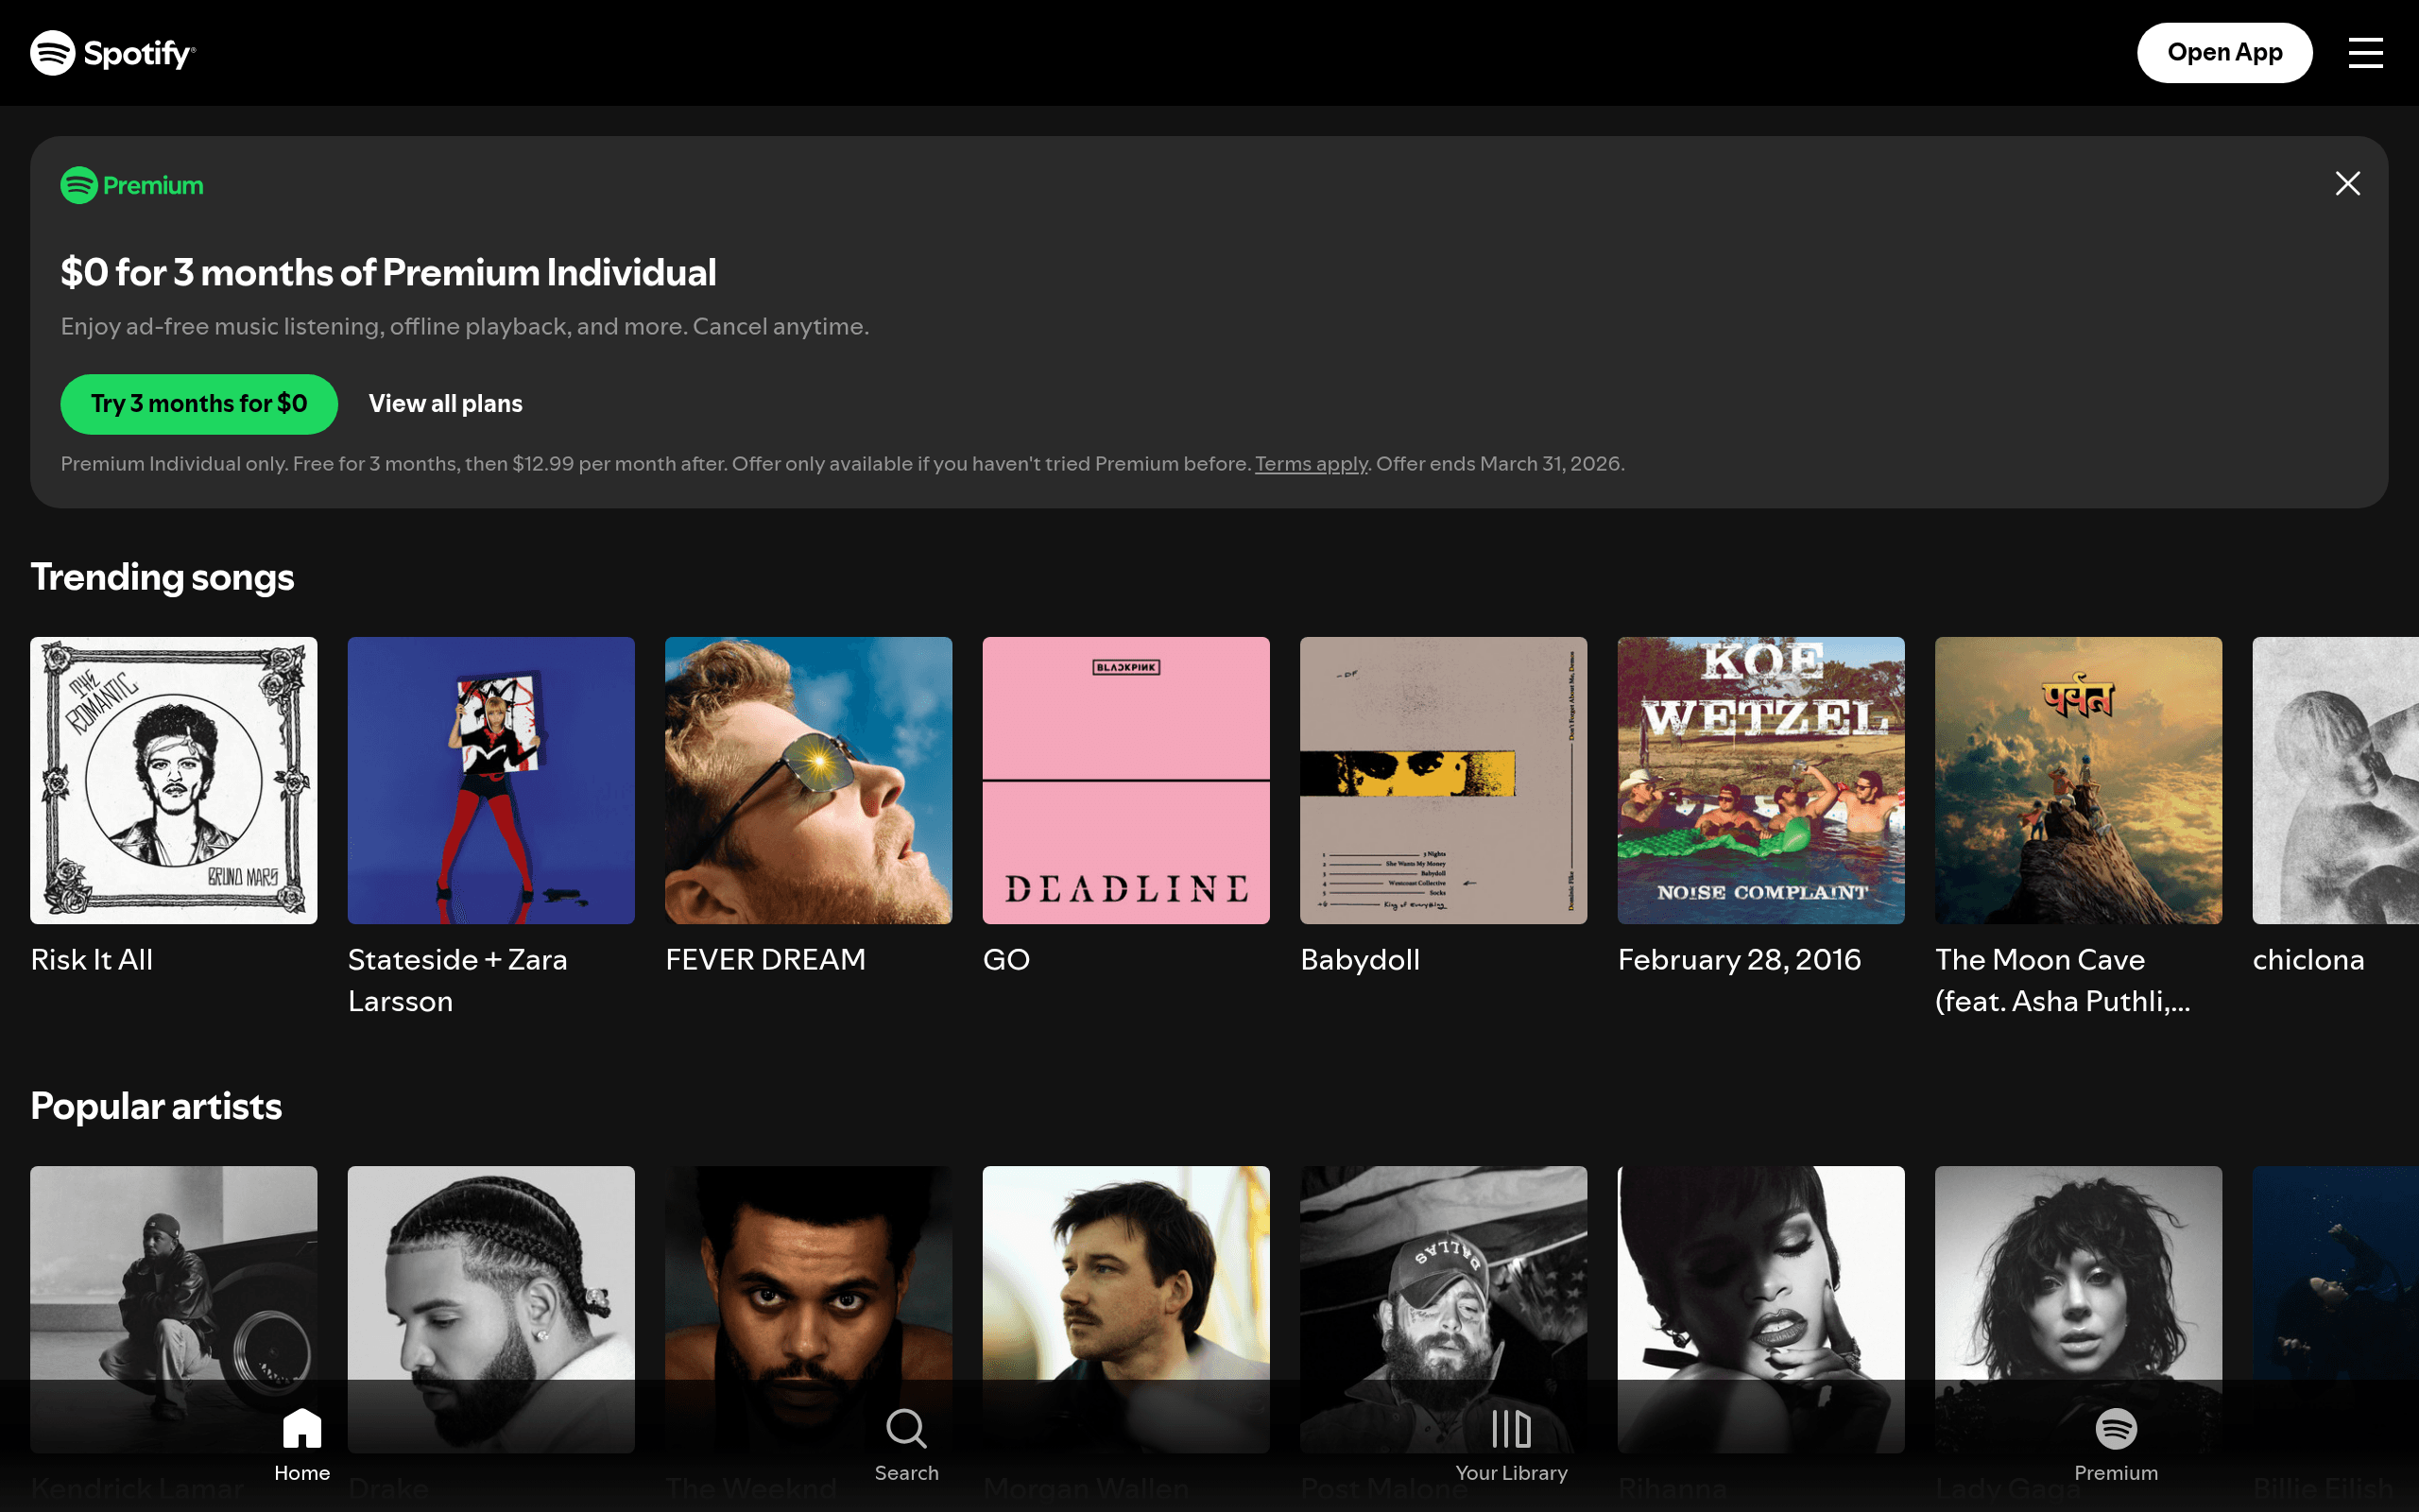Click the Risk It All song title

click(x=92, y=960)
